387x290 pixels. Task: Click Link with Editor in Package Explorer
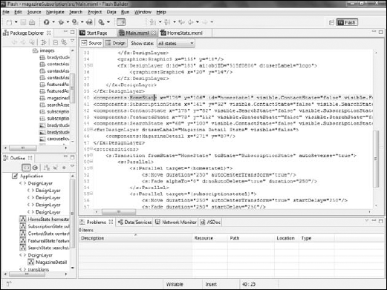(x=64, y=42)
